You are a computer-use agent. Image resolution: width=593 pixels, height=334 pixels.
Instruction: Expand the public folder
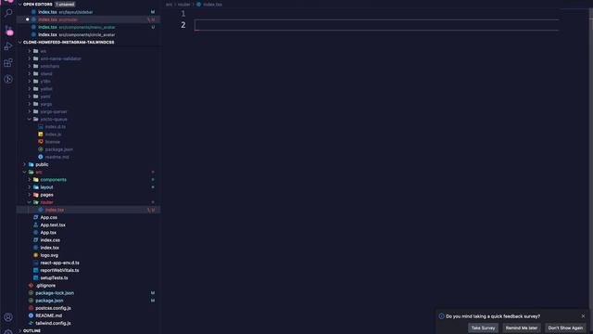[x=25, y=165]
